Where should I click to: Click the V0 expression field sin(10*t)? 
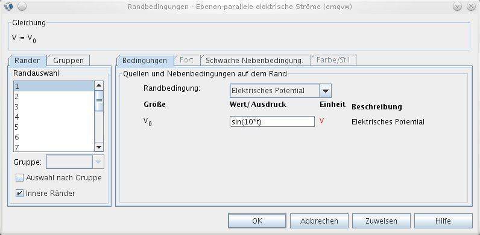coord(272,121)
